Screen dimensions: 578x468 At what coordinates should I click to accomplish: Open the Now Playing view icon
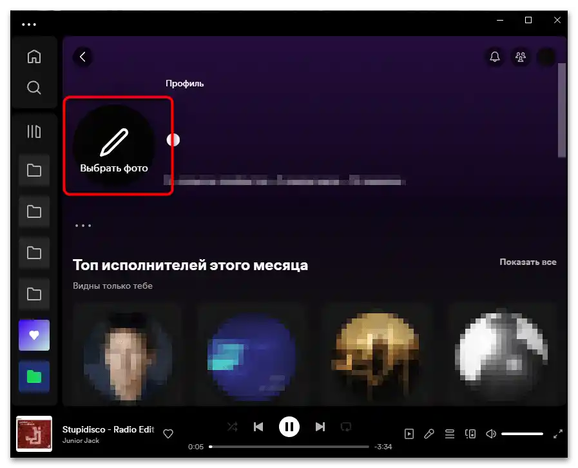pos(409,434)
